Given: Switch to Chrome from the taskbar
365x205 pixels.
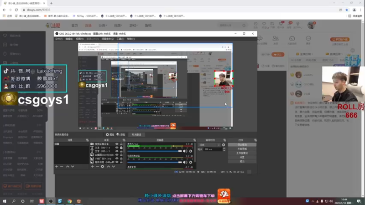Looking at the screenshot, I should 69,201.
